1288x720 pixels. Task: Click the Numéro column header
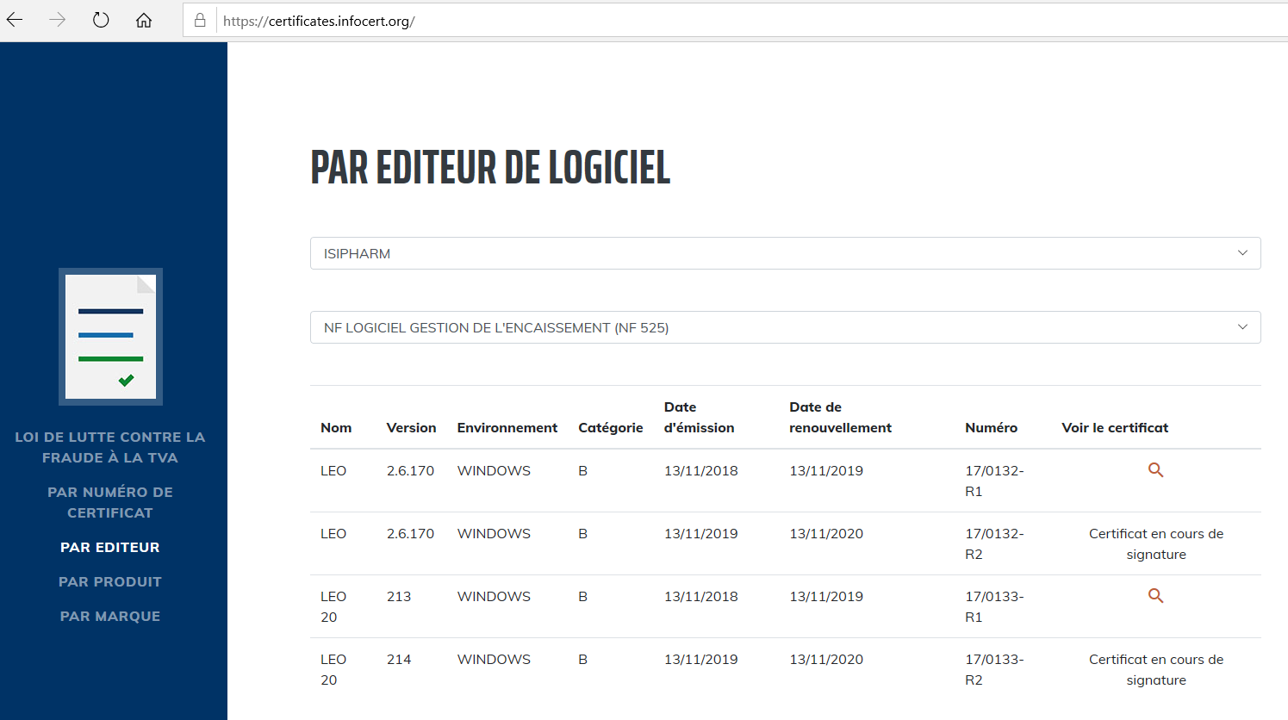coord(991,428)
